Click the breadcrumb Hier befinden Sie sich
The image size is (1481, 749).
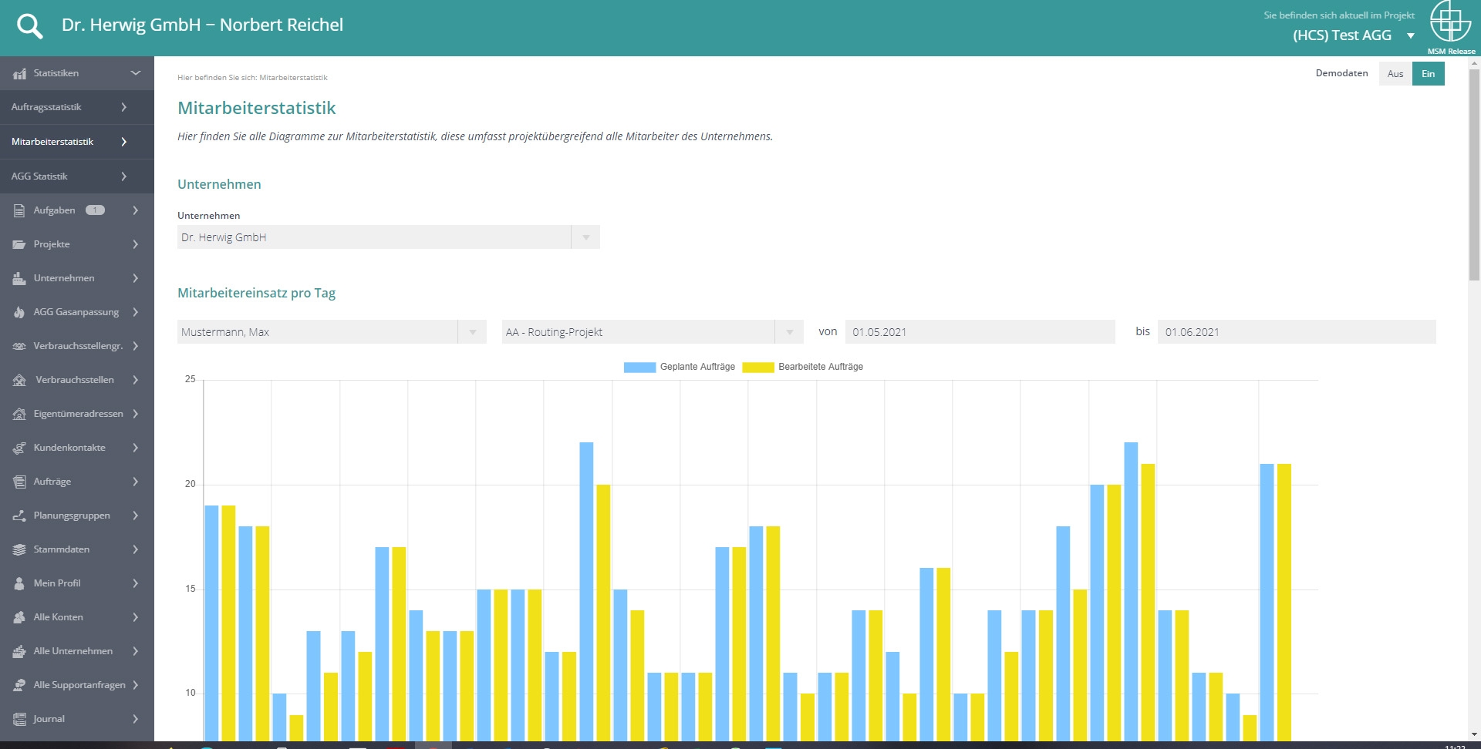(x=252, y=78)
